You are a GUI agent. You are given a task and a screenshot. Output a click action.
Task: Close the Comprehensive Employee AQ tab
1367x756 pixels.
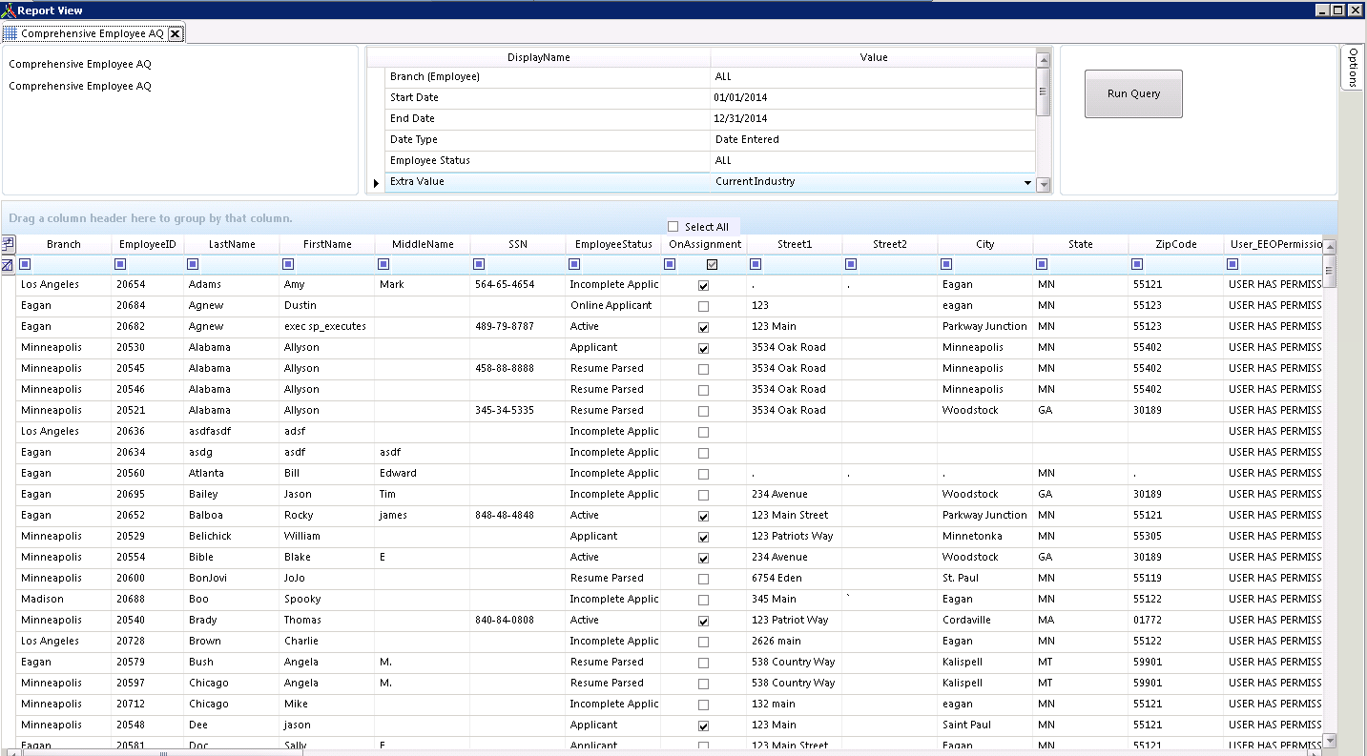[x=176, y=33]
